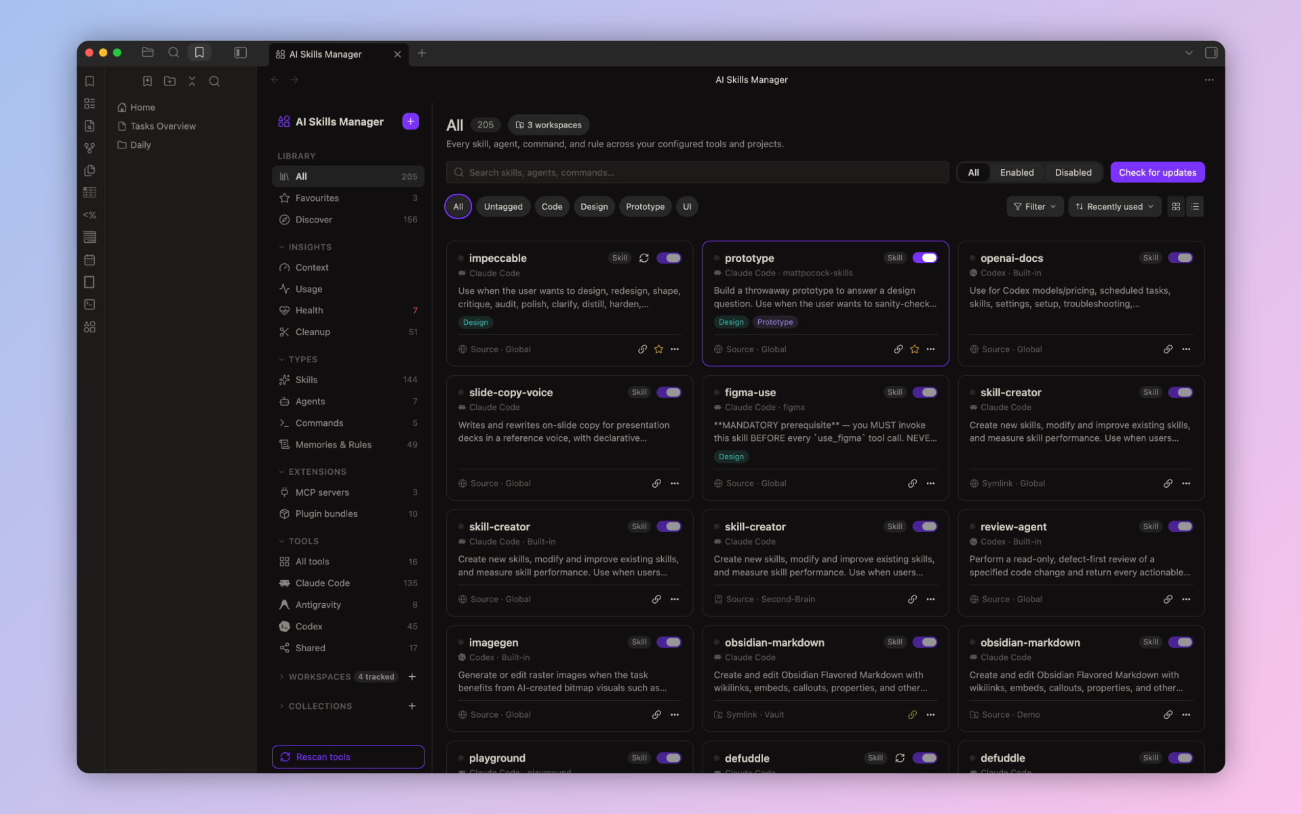Image resolution: width=1302 pixels, height=814 pixels.
Task: Click the purple plus button beside AI Skills Manager
Action: (x=410, y=121)
